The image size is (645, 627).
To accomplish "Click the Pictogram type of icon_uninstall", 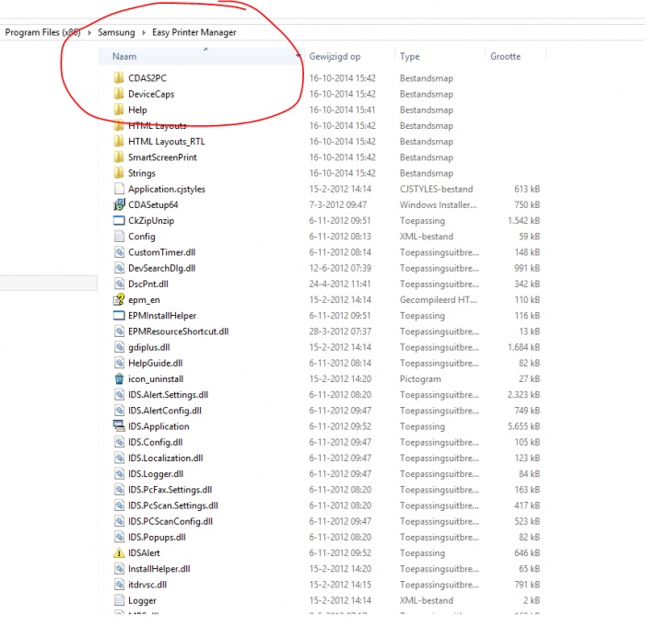I will click(420, 378).
